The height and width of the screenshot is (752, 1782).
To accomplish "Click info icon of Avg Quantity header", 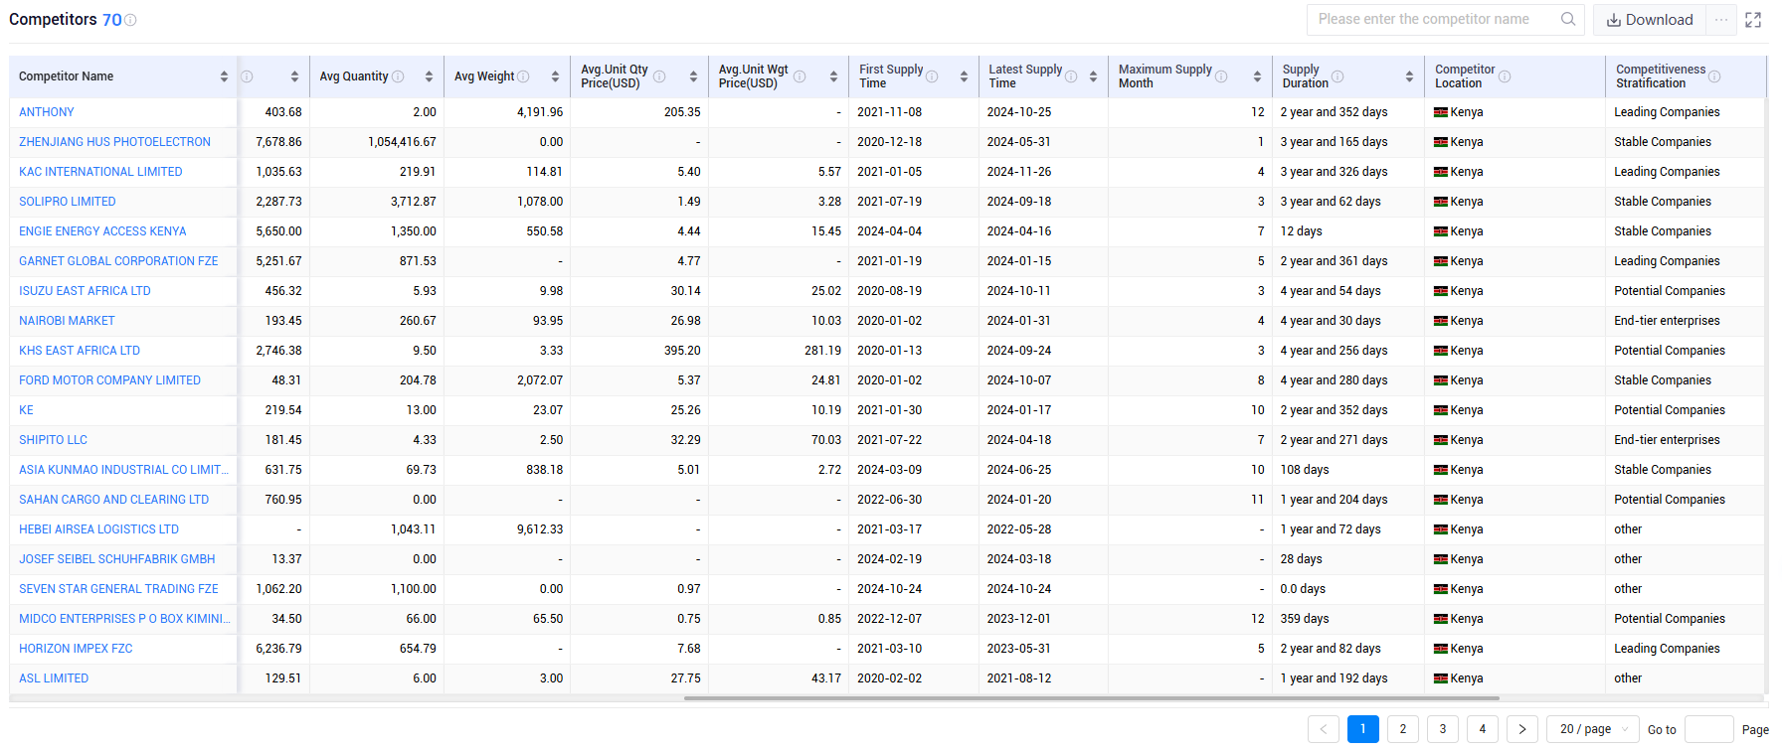I will click(398, 76).
